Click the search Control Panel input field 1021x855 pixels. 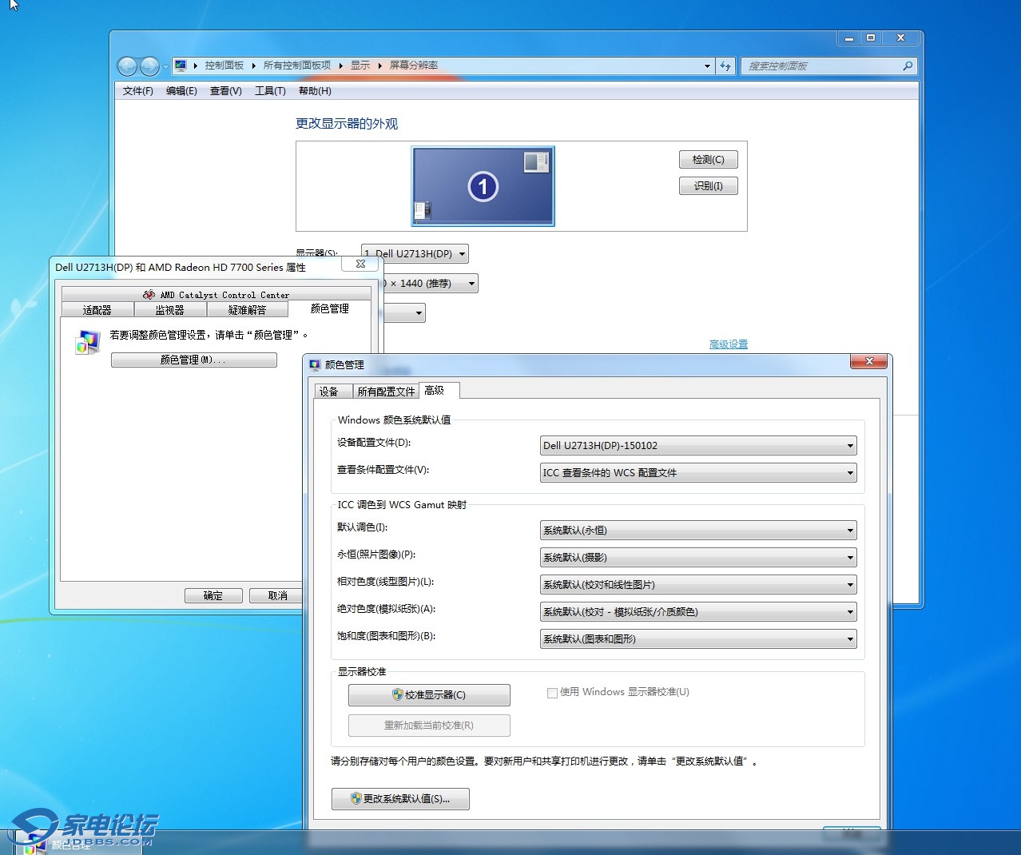click(821, 66)
